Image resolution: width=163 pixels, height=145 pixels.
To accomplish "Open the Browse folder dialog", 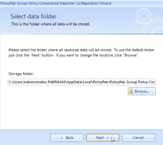I will pyautogui.click(x=142, y=91).
